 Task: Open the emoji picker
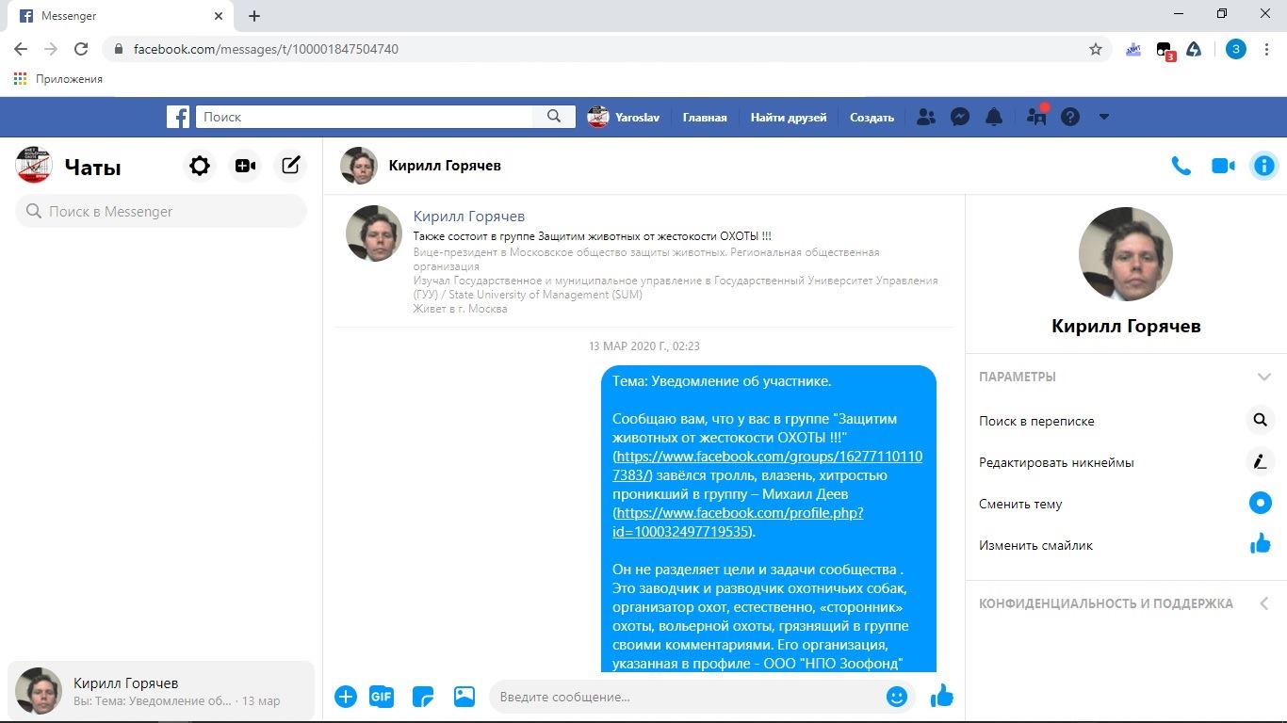click(897, 697)
